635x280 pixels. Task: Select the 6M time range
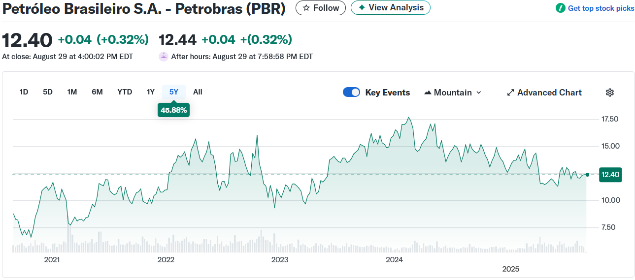(97, 92)
